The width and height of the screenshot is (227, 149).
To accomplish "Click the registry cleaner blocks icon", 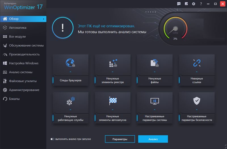I will 113,63.
